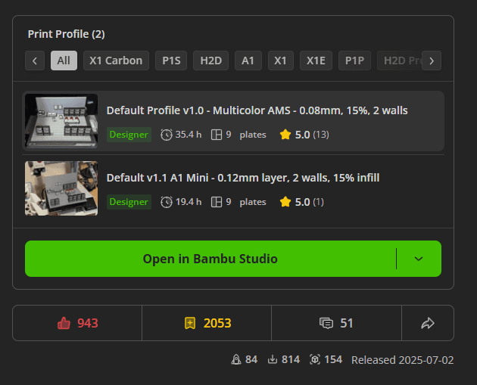Select Default Profile v1.0 Multicolor AMS title
The height and width of the screenshot is (385, 477).
(257, 110)
